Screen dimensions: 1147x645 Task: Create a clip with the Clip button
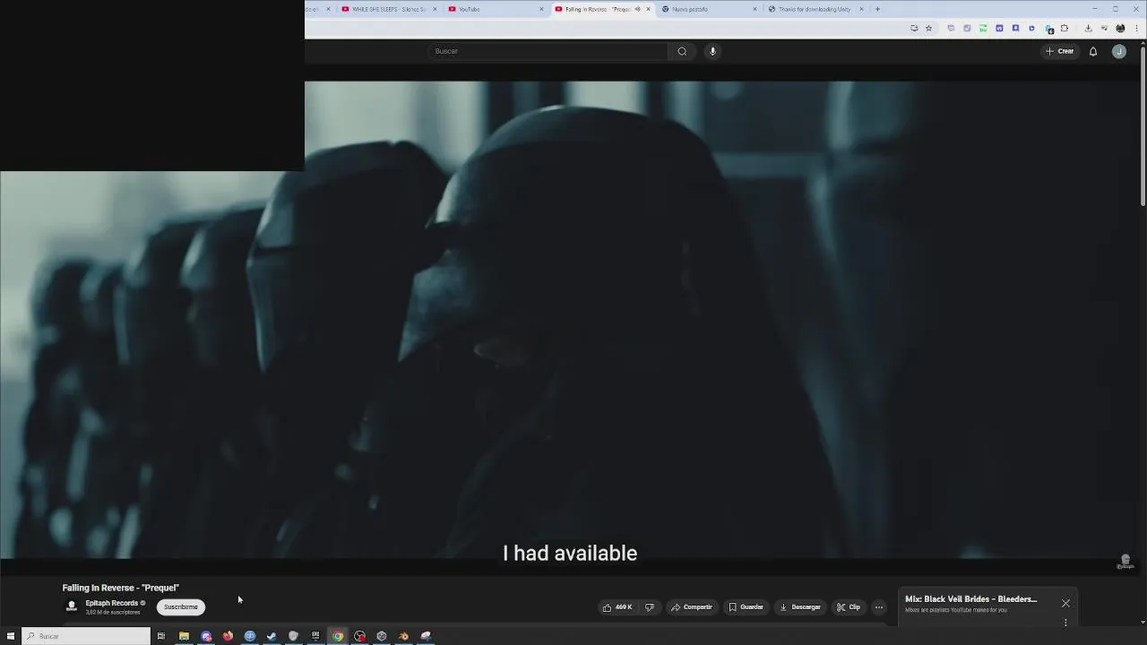[849, 607]
